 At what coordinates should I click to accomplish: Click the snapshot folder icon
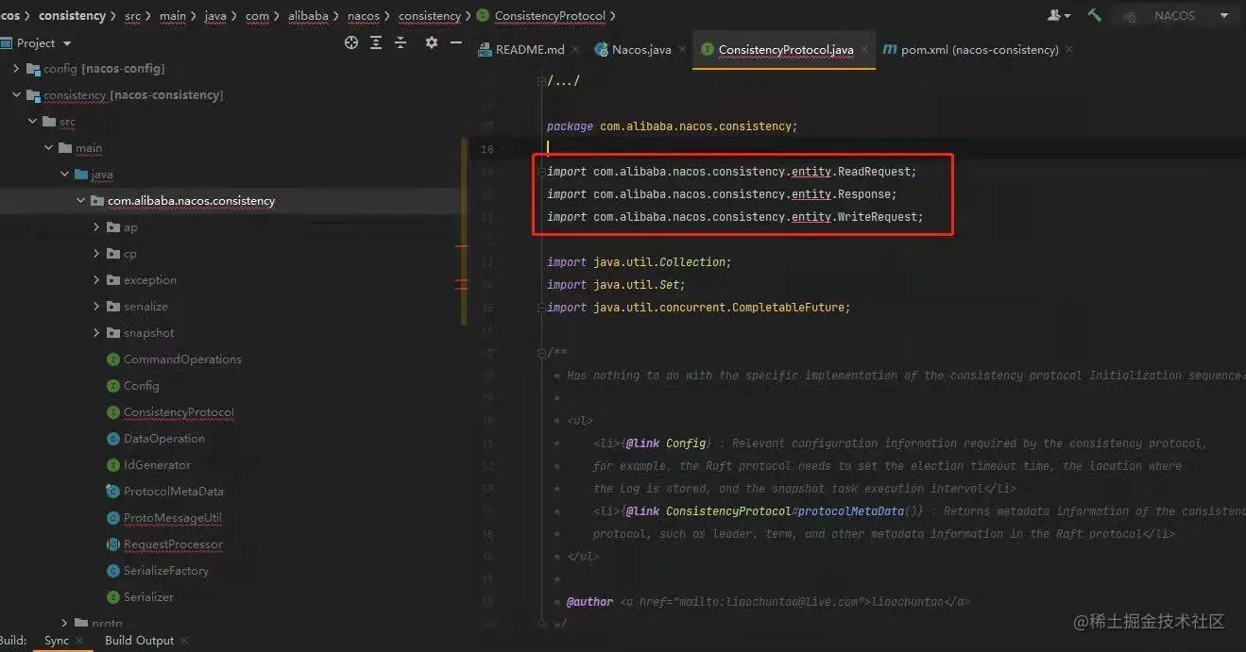pos(113,333)
